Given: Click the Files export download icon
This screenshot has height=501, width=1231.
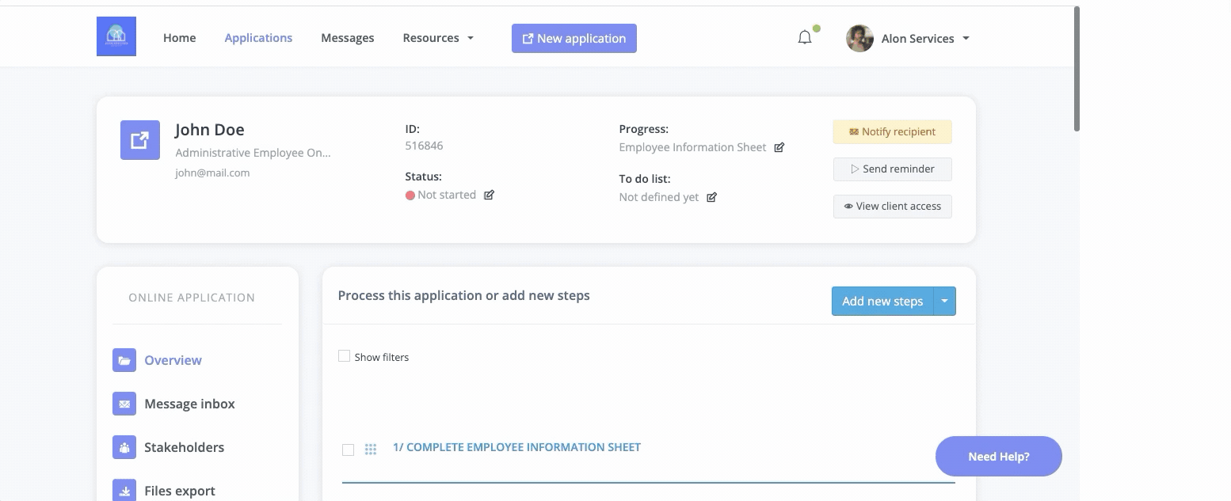Looking at the screenshot, I should click(124, 491).
